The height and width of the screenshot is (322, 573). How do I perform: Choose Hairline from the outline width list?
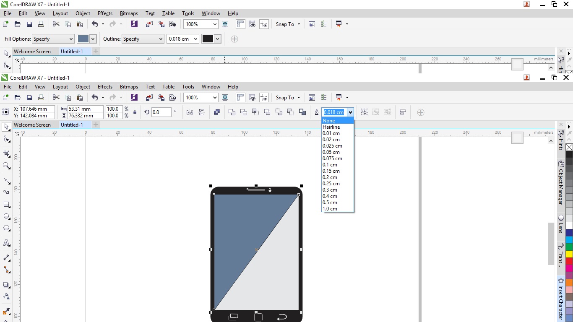[x=331, y=127]
